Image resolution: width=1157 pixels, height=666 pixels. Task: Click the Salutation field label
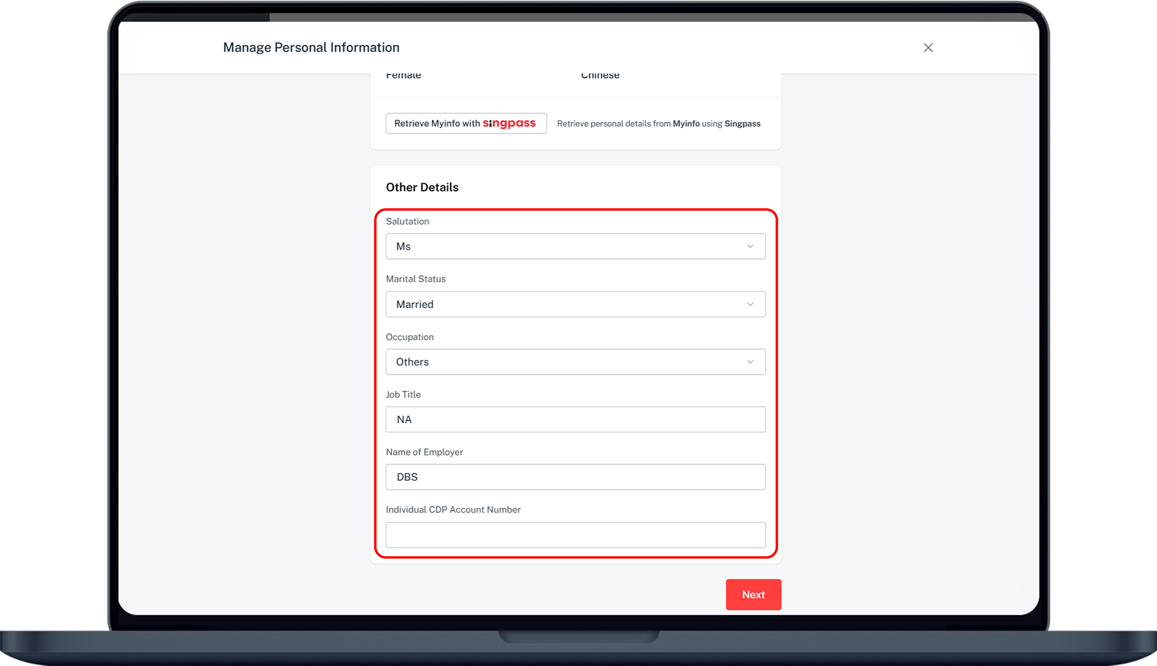click(407, 221)
